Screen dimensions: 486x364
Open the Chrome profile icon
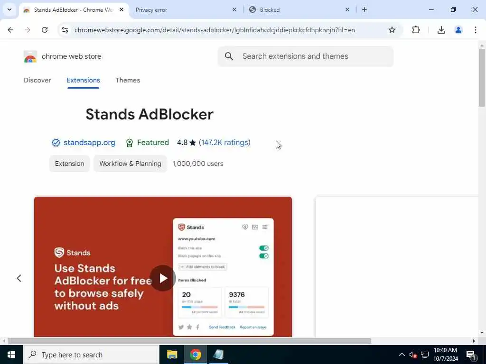(458, 30)
